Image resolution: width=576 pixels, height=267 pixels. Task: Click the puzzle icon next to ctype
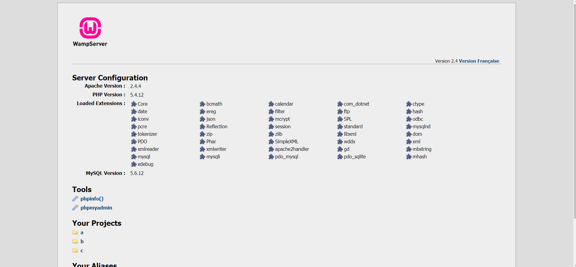click(x=409, y=104)
